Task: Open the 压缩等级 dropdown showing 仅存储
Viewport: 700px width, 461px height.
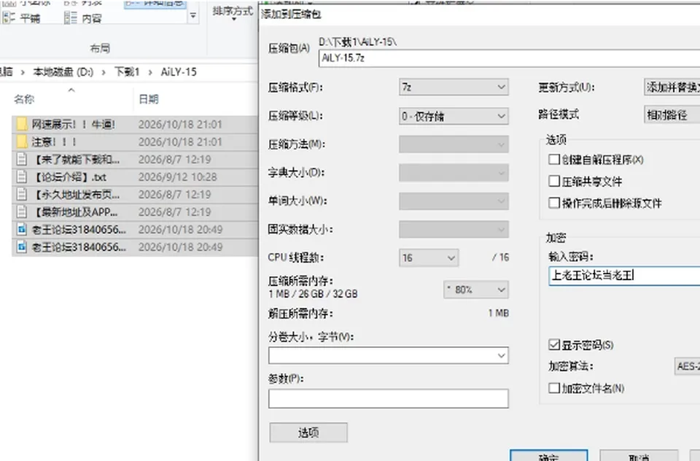Action: tap(454, 116)
